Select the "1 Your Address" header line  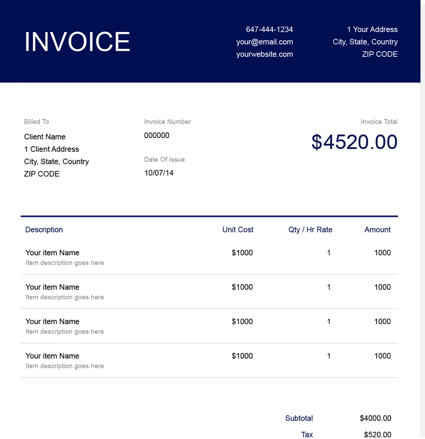click(x=372, y=29)
